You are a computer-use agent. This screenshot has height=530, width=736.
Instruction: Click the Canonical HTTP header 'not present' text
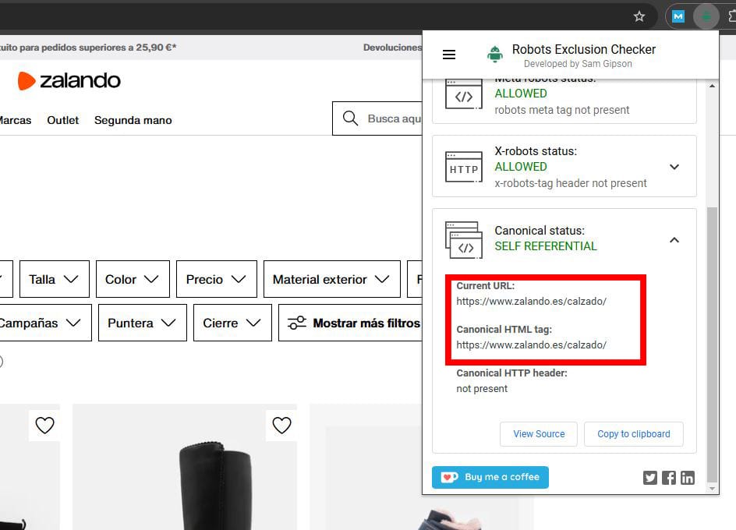482,389
